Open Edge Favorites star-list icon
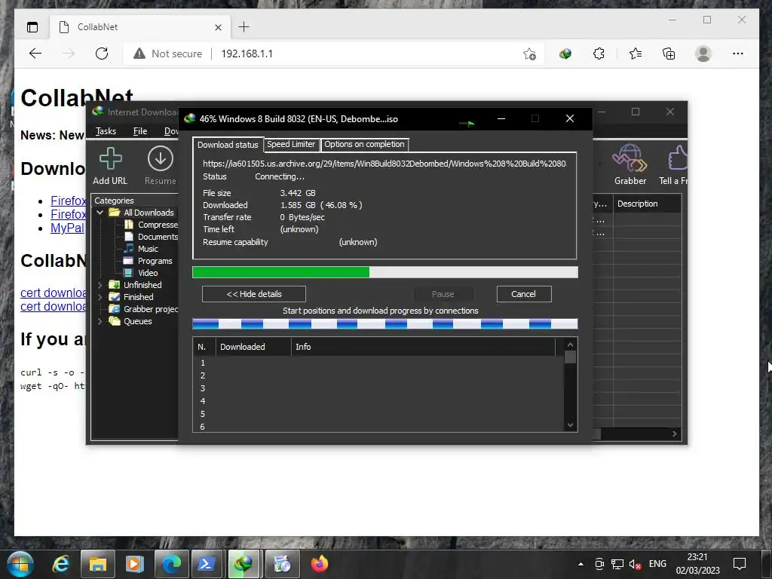772x579 pixels. 635,54
